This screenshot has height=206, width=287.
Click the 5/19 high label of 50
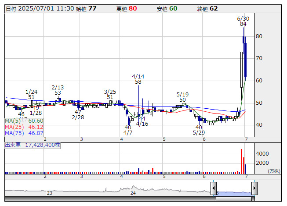(x=182, y=97)
